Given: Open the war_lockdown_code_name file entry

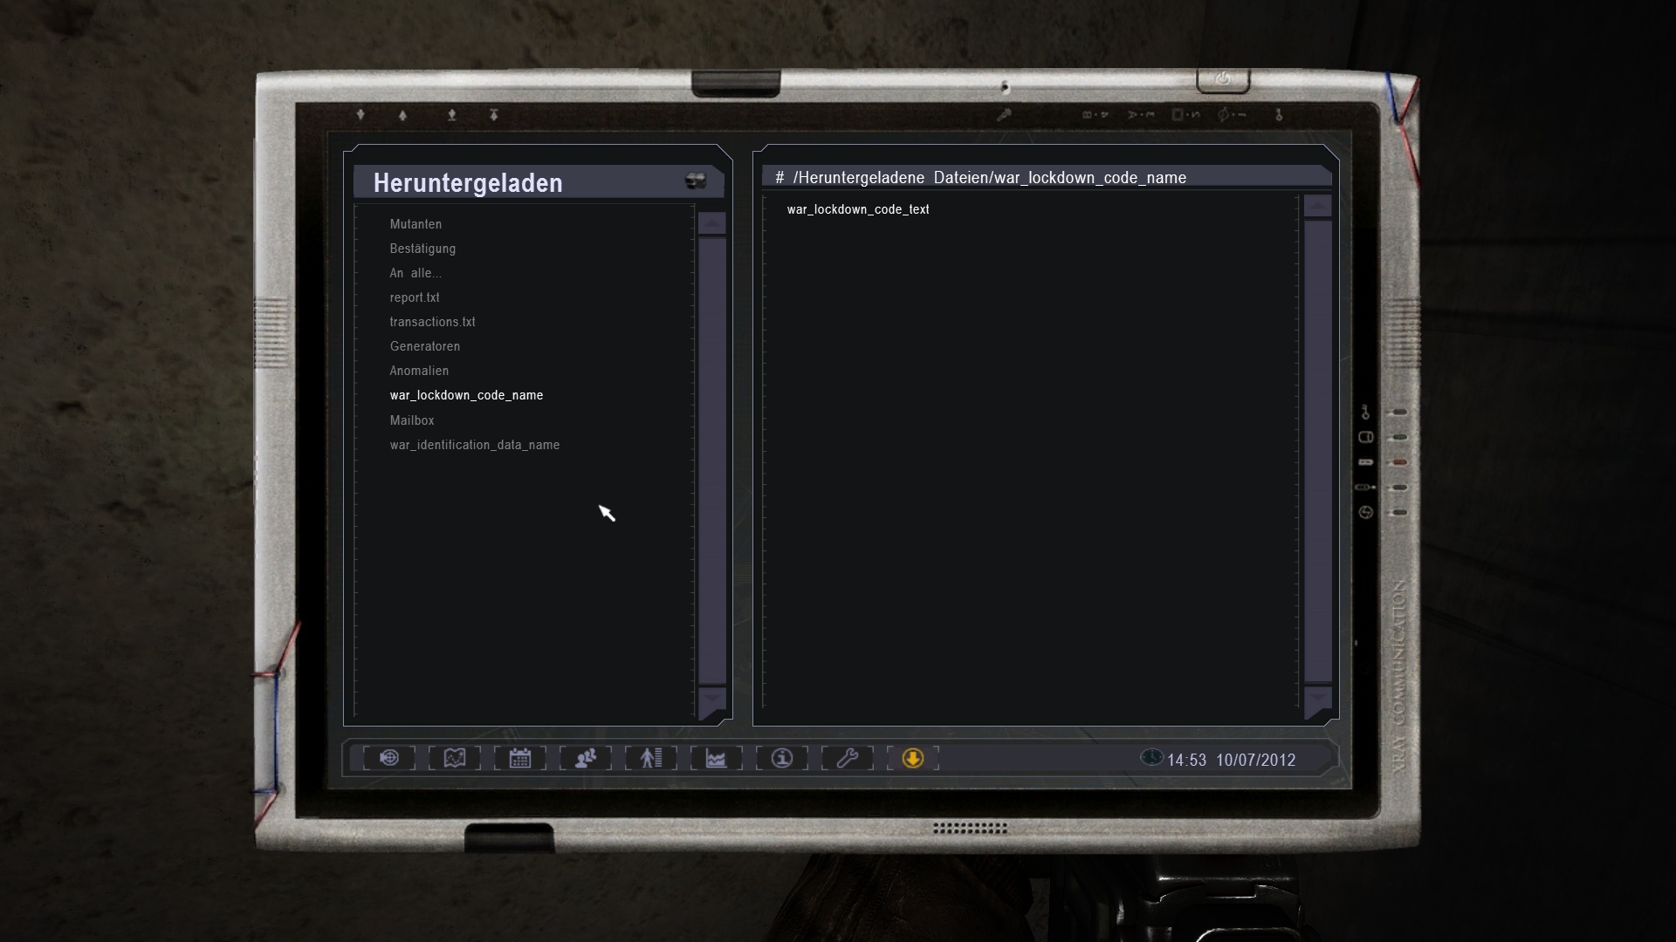Looking at the screenshot, I should point(466,395).
